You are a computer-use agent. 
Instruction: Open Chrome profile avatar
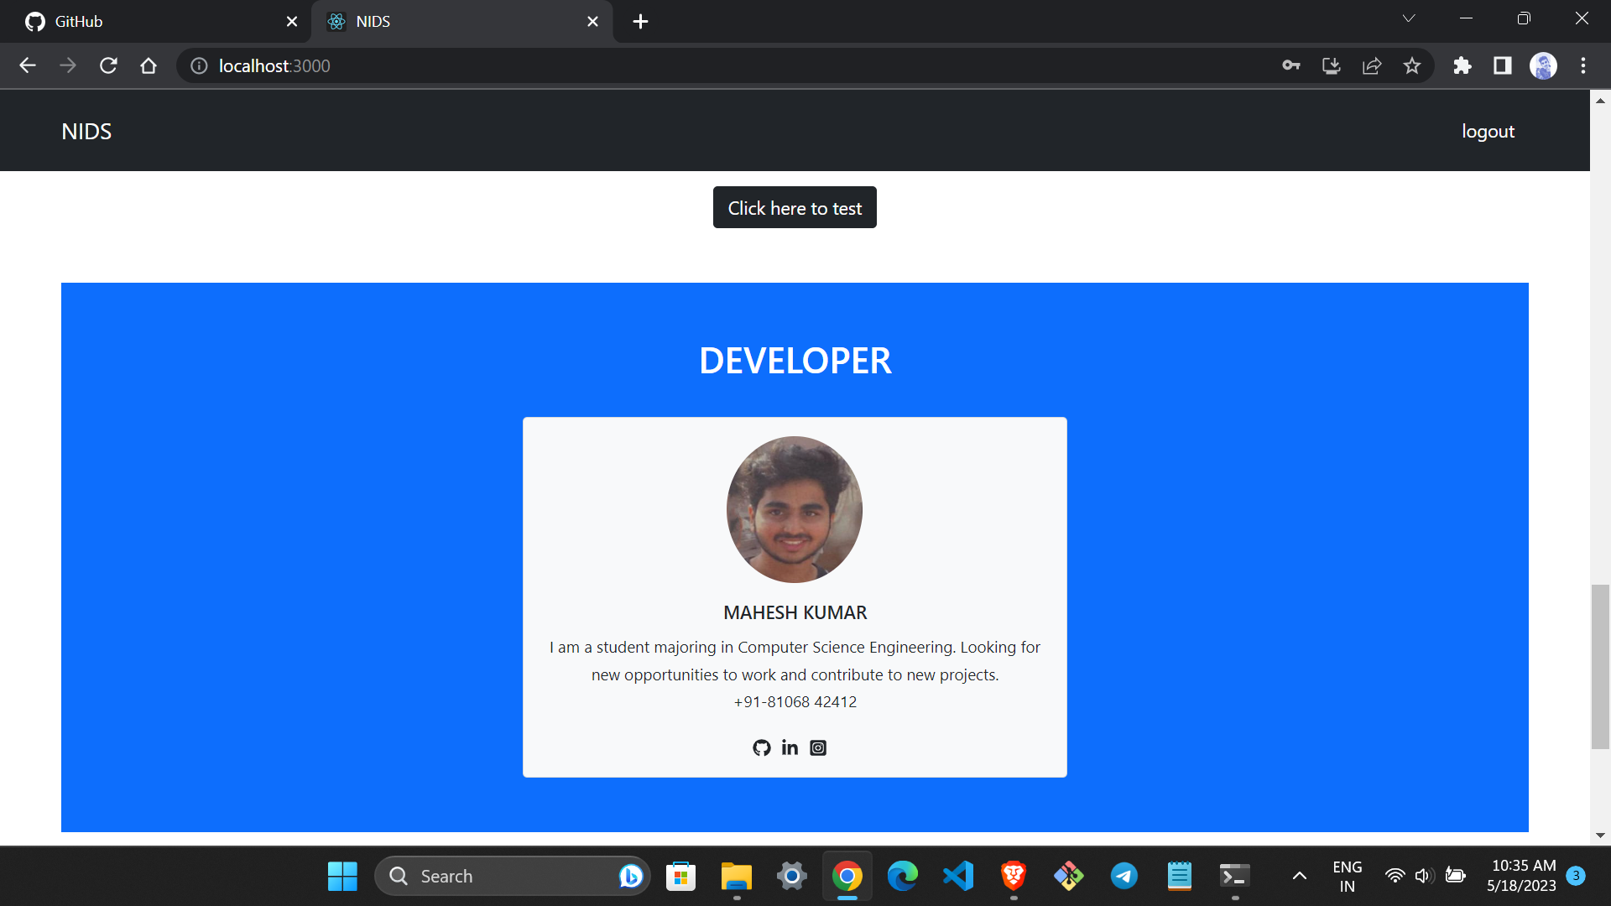click(1543, 65)
